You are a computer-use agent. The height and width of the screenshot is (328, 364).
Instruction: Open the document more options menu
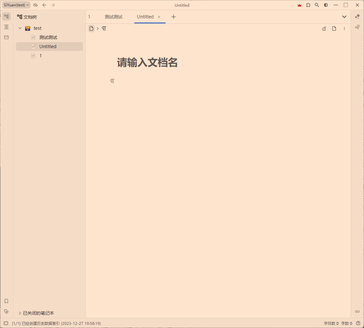click(344, 28)
